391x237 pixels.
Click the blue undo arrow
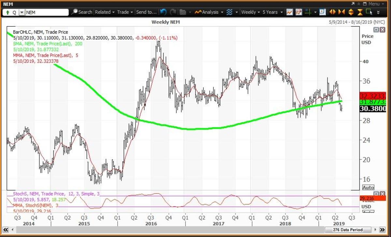[x=164, y=12]
